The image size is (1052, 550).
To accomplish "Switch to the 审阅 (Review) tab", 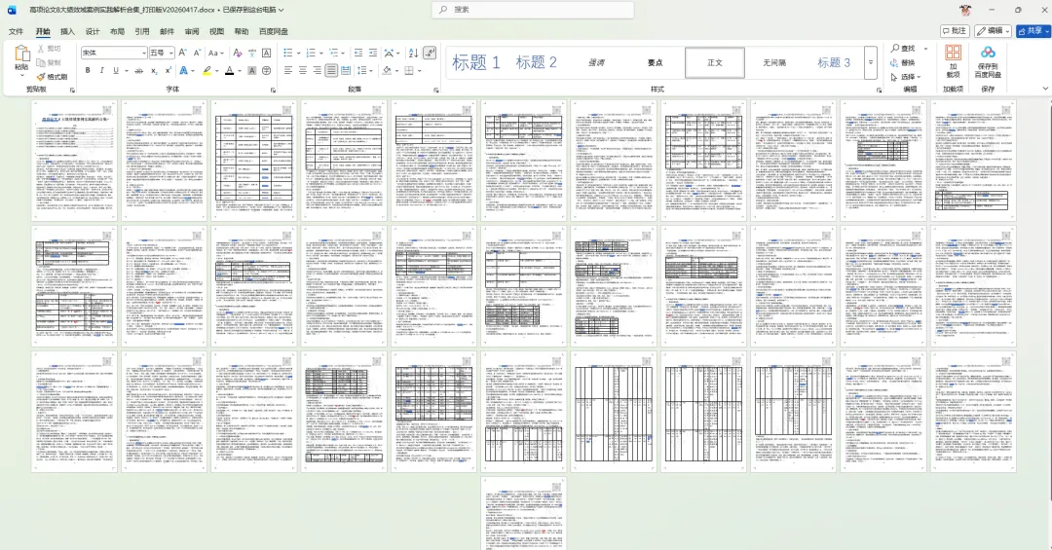I will [x=192, y=31].
